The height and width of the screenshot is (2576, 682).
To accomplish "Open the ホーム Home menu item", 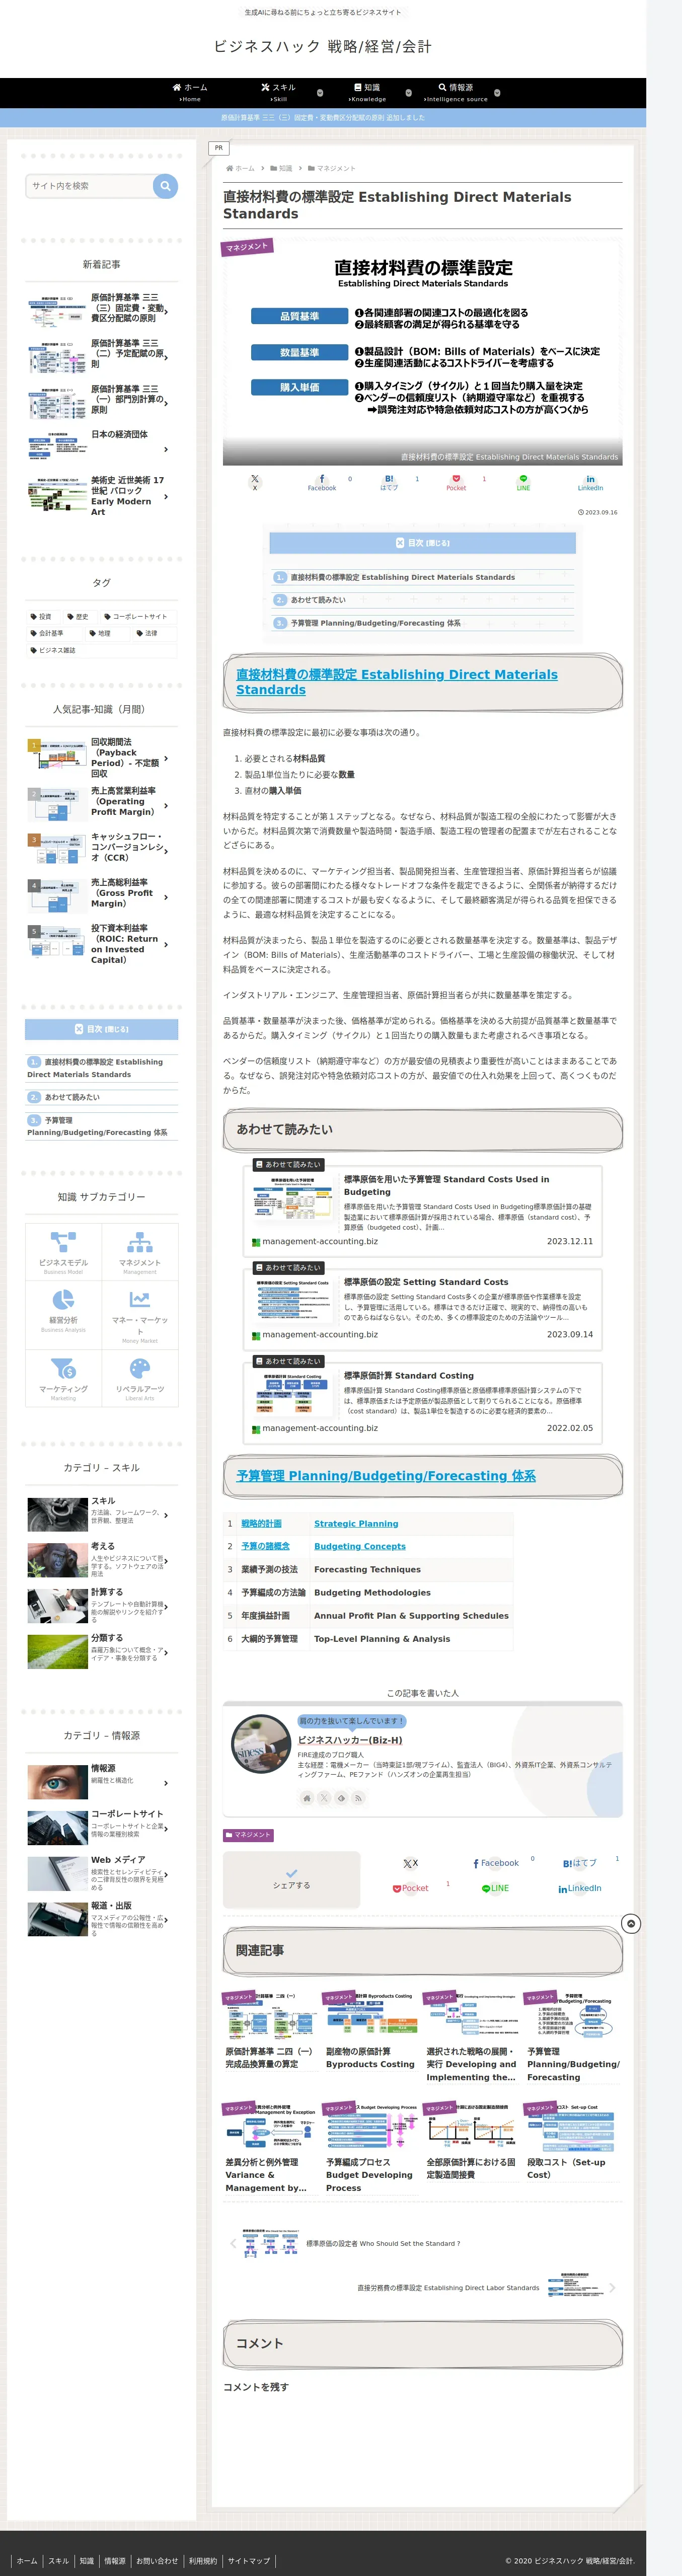I will click(x=190, y=92).
